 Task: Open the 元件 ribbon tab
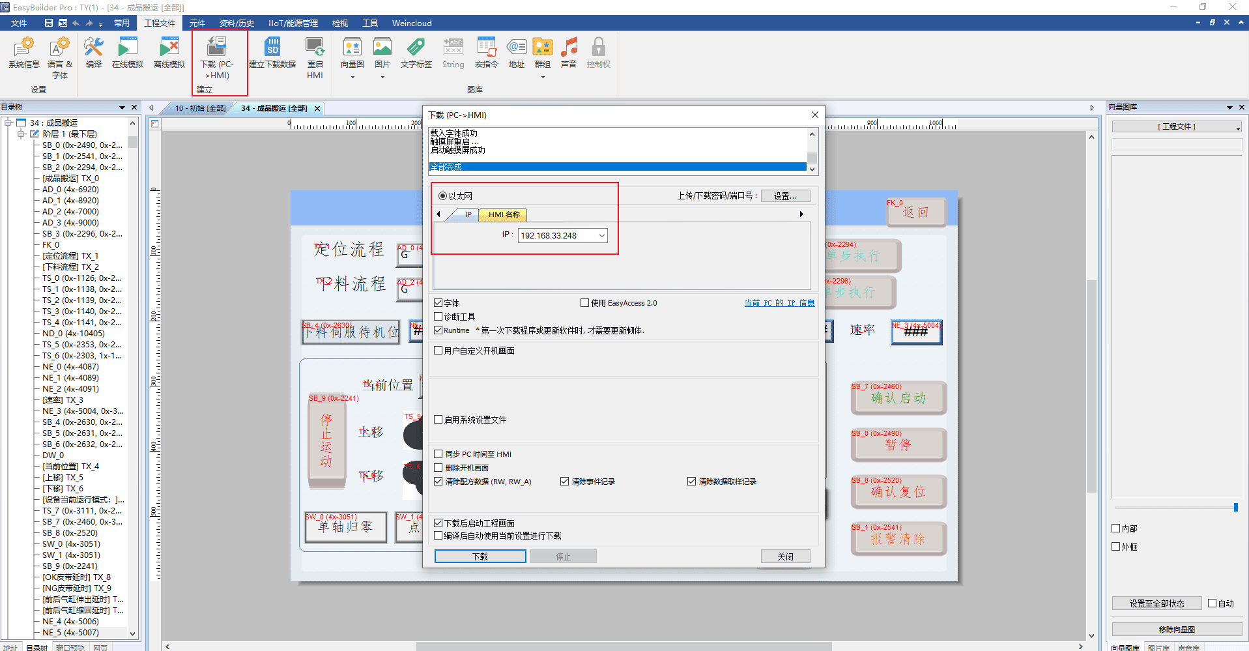coord(197,23)
